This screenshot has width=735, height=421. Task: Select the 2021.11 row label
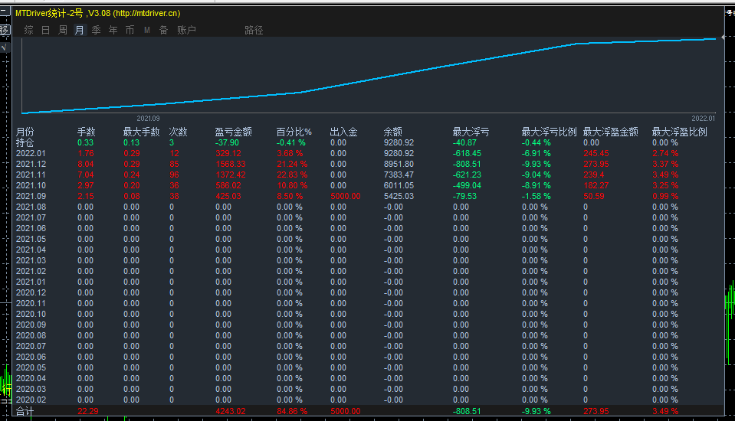31,175
